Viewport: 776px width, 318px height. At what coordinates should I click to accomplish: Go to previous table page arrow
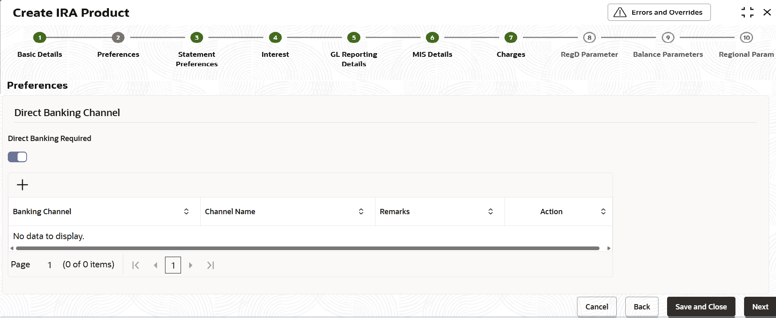click(156, 265)
